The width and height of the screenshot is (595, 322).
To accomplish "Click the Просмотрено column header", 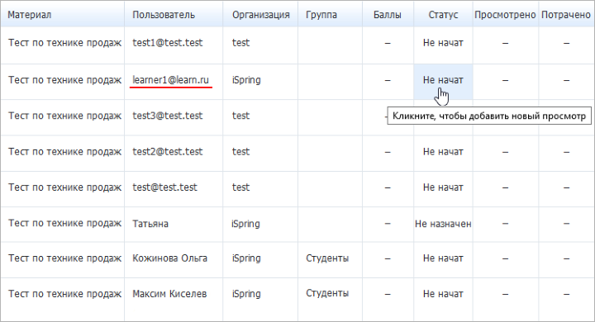I will (x=505, y=15).
